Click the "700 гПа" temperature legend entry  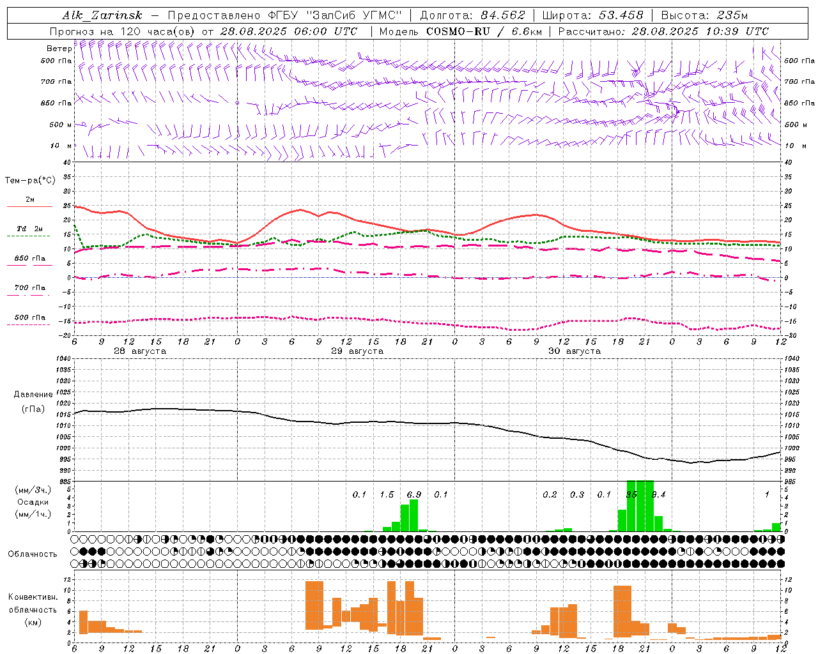tap(29, 291)
